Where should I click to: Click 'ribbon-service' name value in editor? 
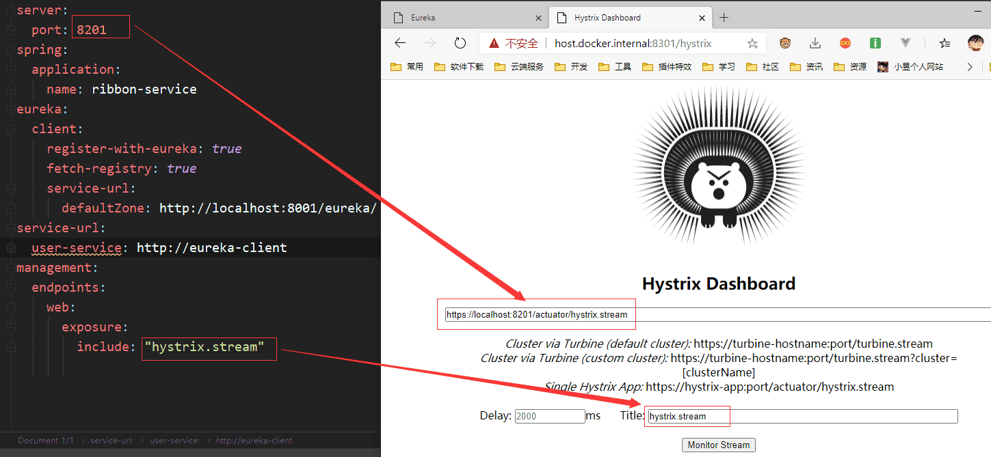[144, 89]
